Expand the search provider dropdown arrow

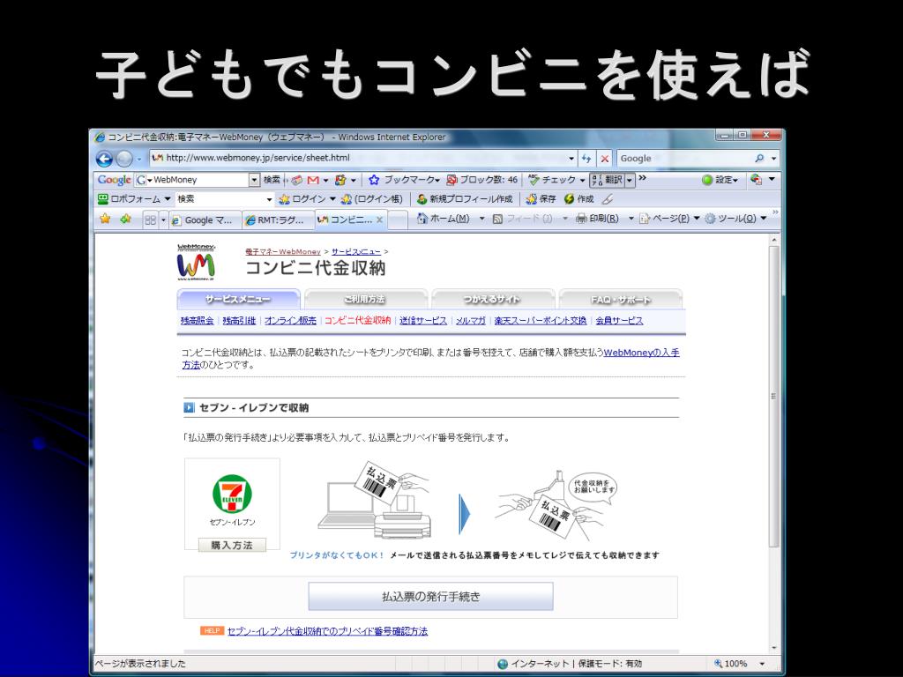(773, 159)
